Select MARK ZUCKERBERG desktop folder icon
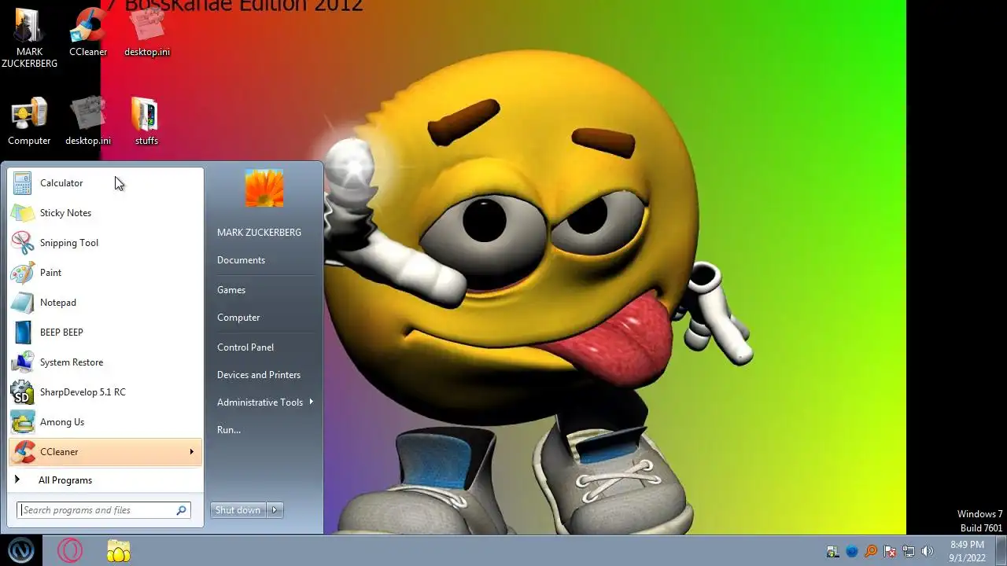This screenshot has height=566, width=1007. [x=29, y=38]
